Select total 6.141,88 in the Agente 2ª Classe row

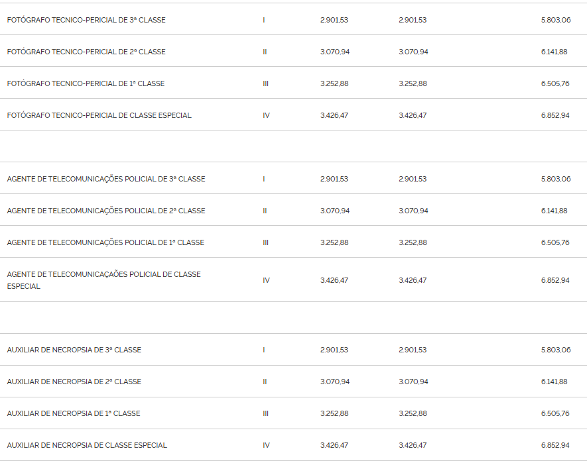[554, 211]
